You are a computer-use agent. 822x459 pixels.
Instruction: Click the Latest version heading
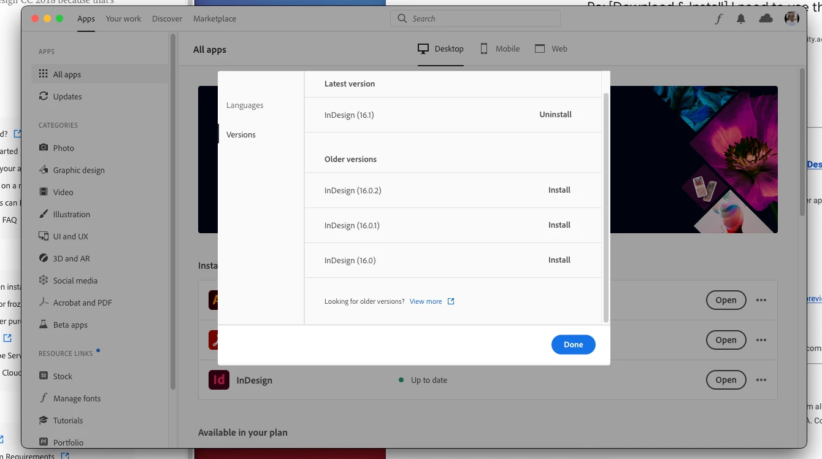(350, 83)
